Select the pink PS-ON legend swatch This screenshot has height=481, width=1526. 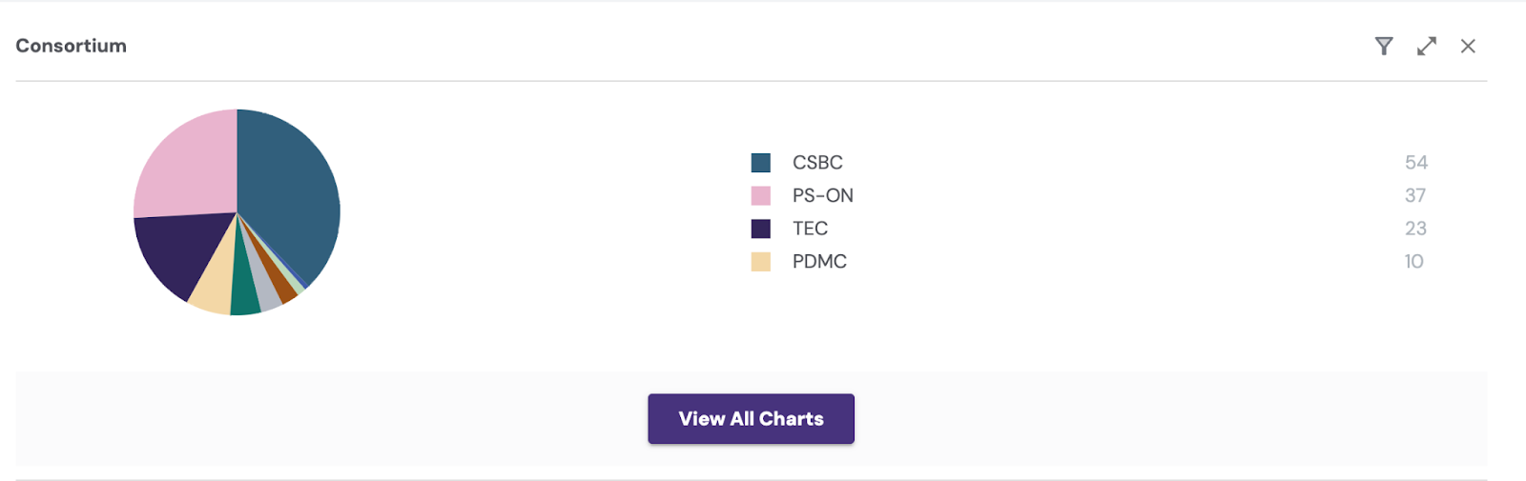point(761,196)
